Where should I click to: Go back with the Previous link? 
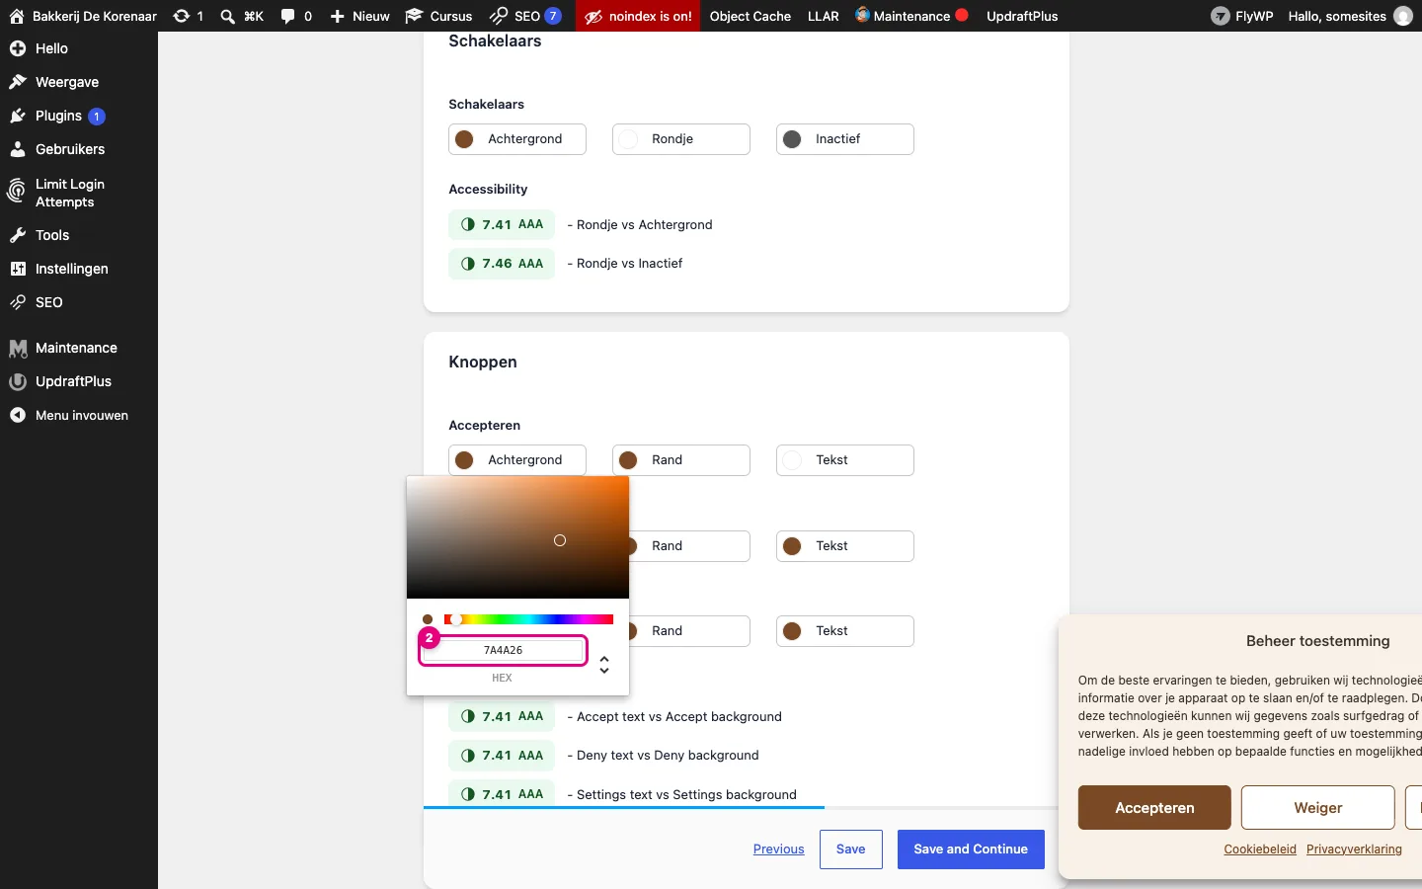[x=778, y=849]
